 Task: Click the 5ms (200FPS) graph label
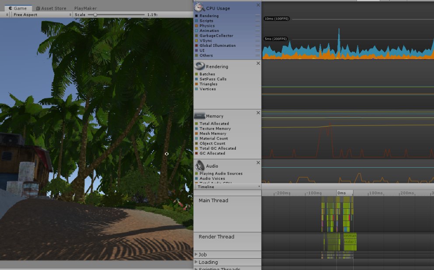(275, 39)
